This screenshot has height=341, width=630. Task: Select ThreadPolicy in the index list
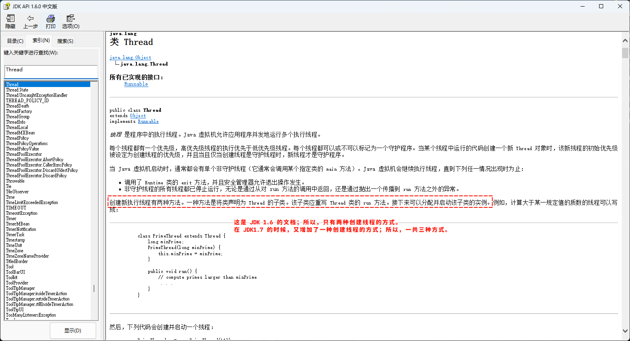coord(17,138)
